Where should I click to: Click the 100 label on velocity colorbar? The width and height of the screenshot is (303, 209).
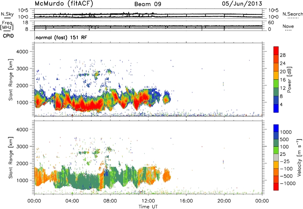point(284,147)
